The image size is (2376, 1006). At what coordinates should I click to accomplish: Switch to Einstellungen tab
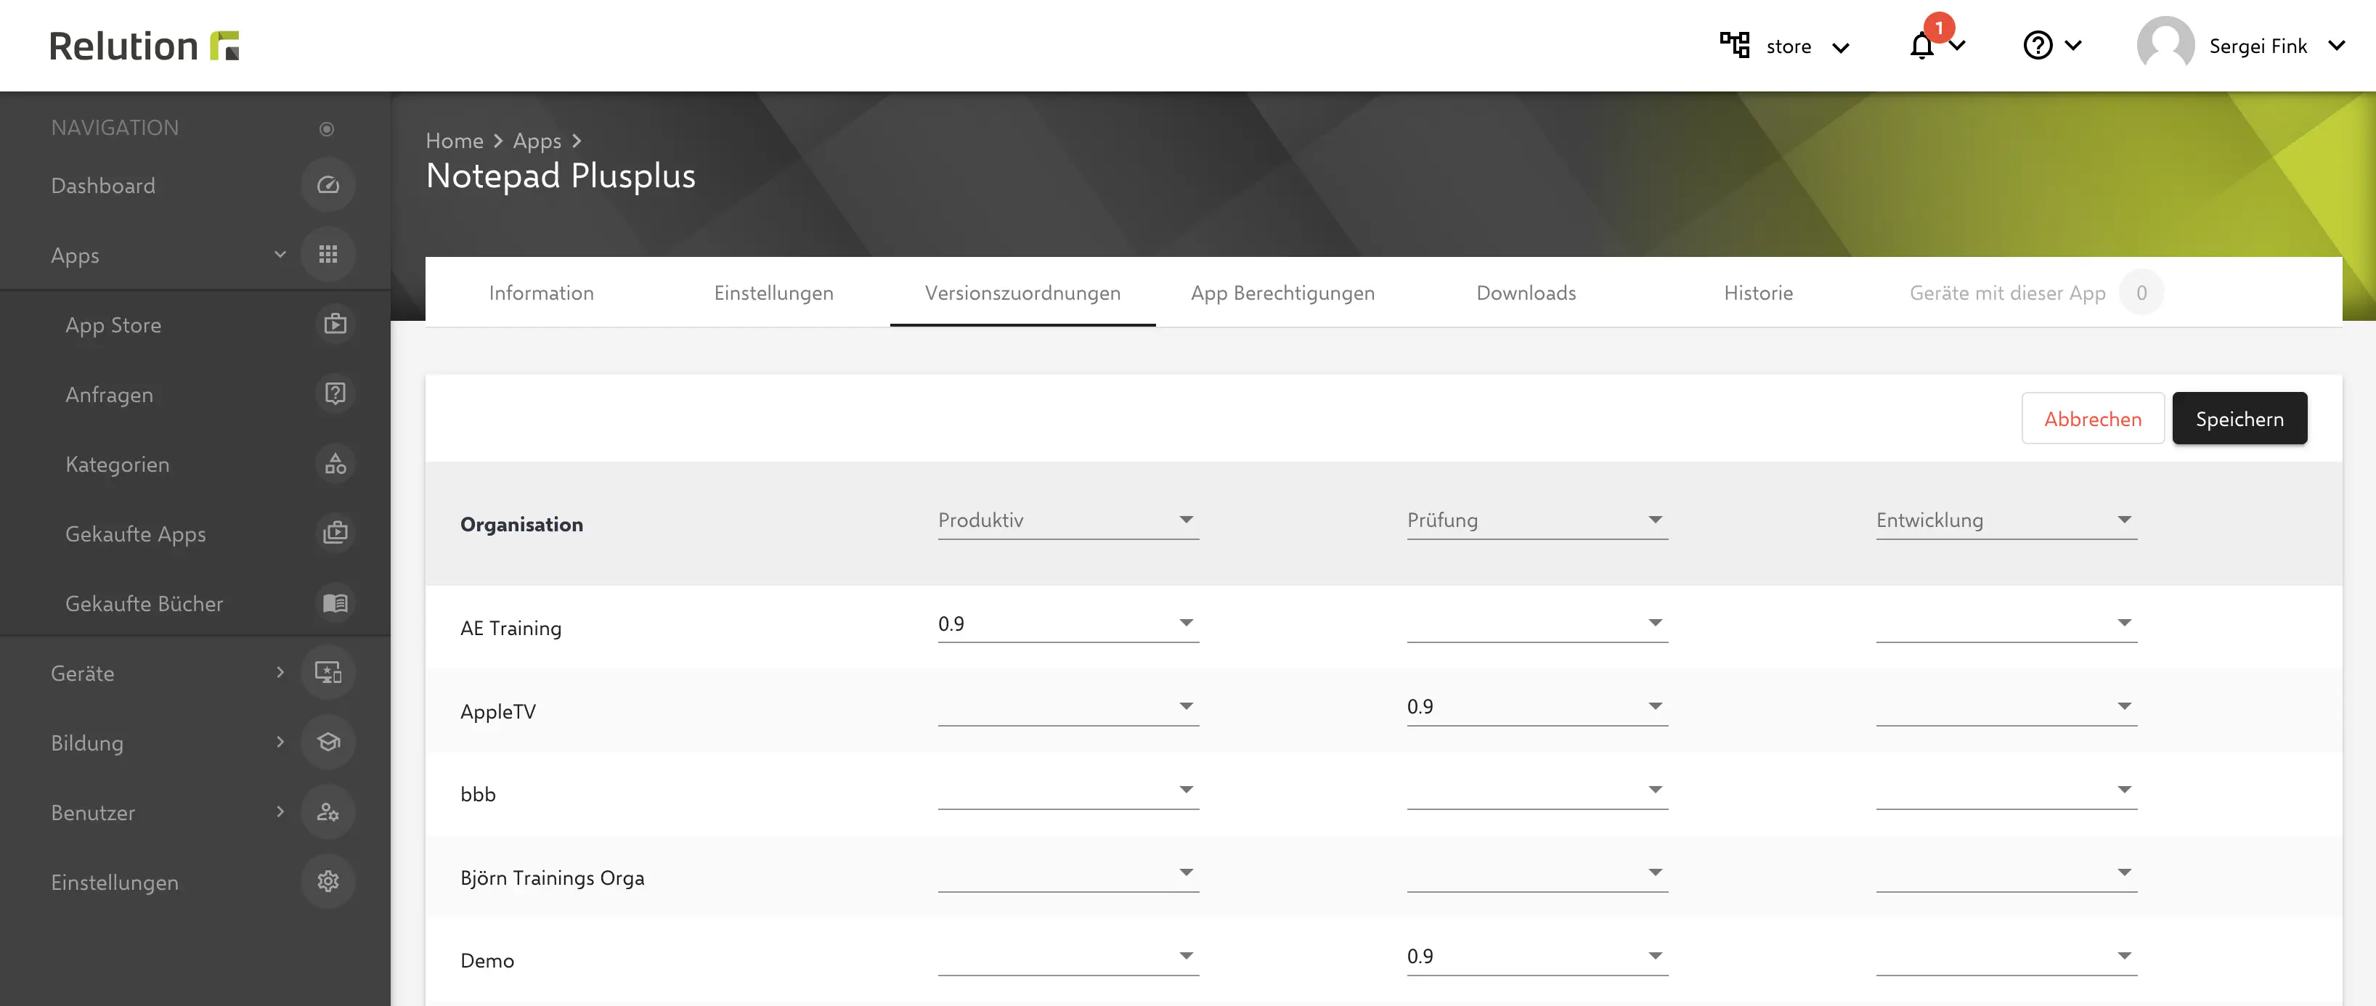tap(773, 293)
